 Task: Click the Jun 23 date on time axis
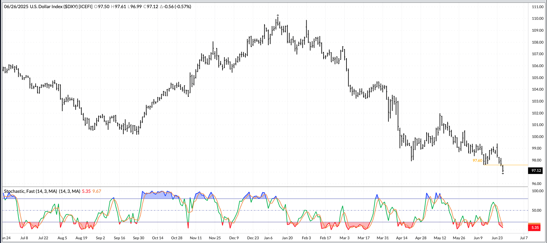[x=497, y=238]
